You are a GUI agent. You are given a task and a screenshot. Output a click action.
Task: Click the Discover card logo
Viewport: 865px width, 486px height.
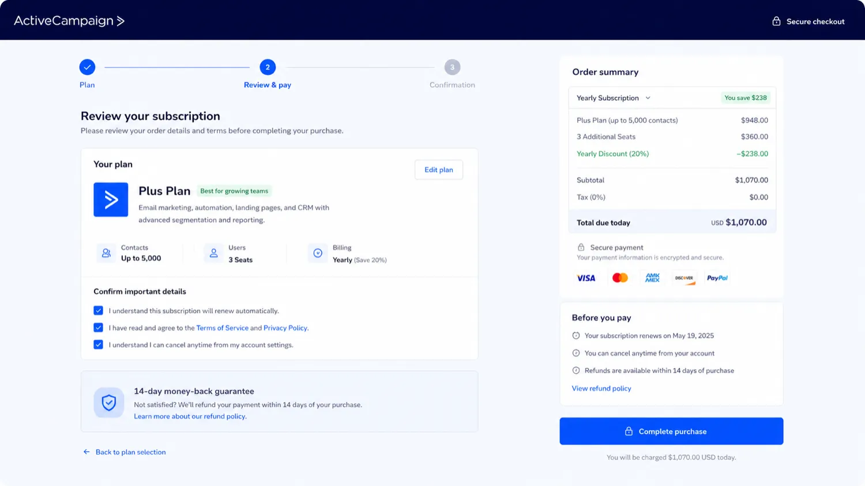(x=685, y=278)
